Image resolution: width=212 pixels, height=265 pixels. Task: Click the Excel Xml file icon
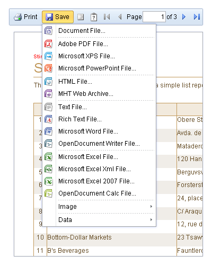[48, 169]
